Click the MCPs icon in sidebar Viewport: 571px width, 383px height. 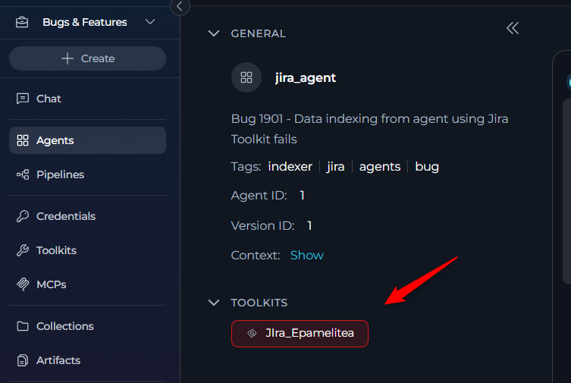tap(22, 284)
